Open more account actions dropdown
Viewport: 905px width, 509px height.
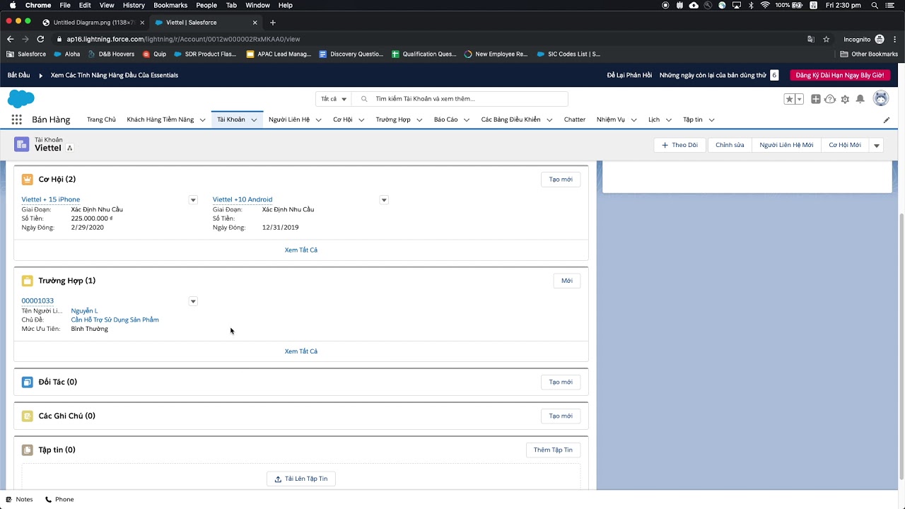(x=877, y=145)
